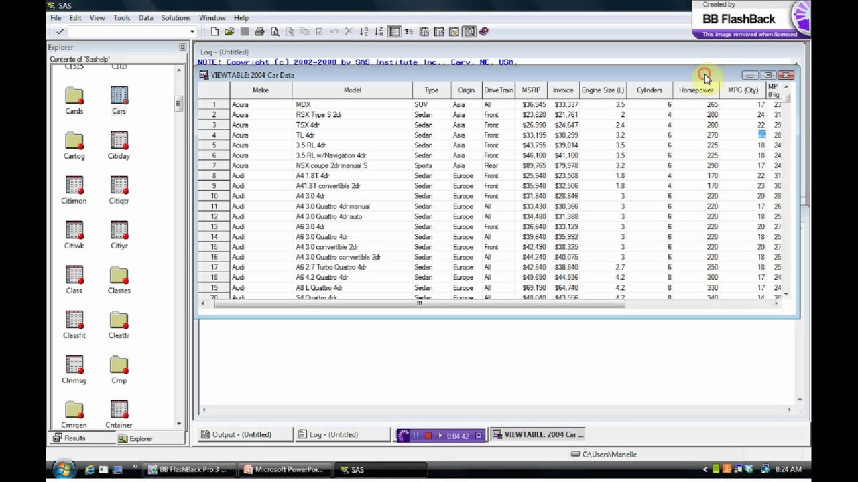Open the command box dropdown arrow
Screen dimensions: 858x482
click(x=192, y=31)
